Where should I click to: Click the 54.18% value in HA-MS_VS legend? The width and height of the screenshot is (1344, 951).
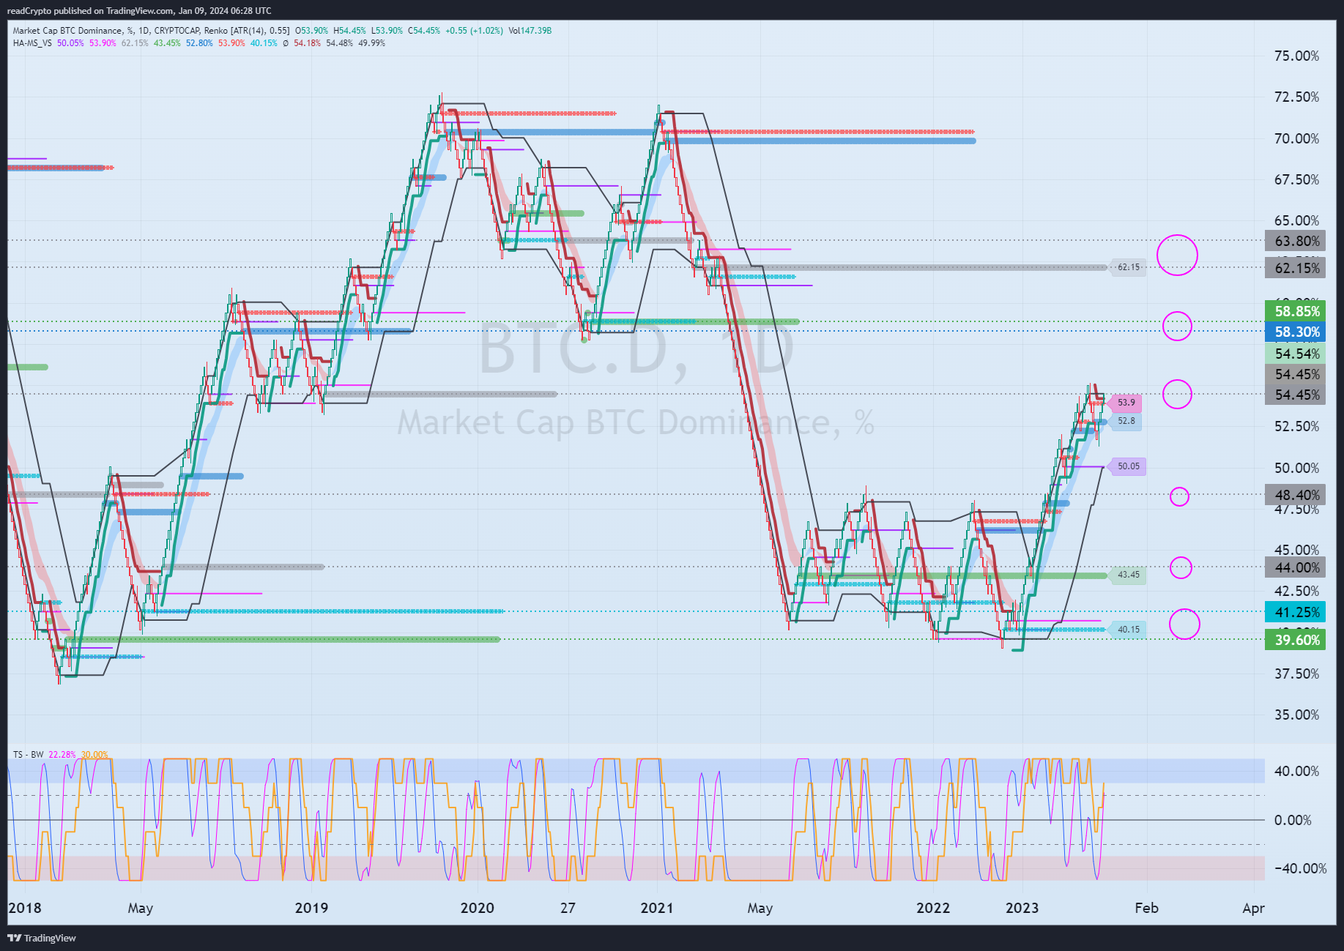click(307, 43)
